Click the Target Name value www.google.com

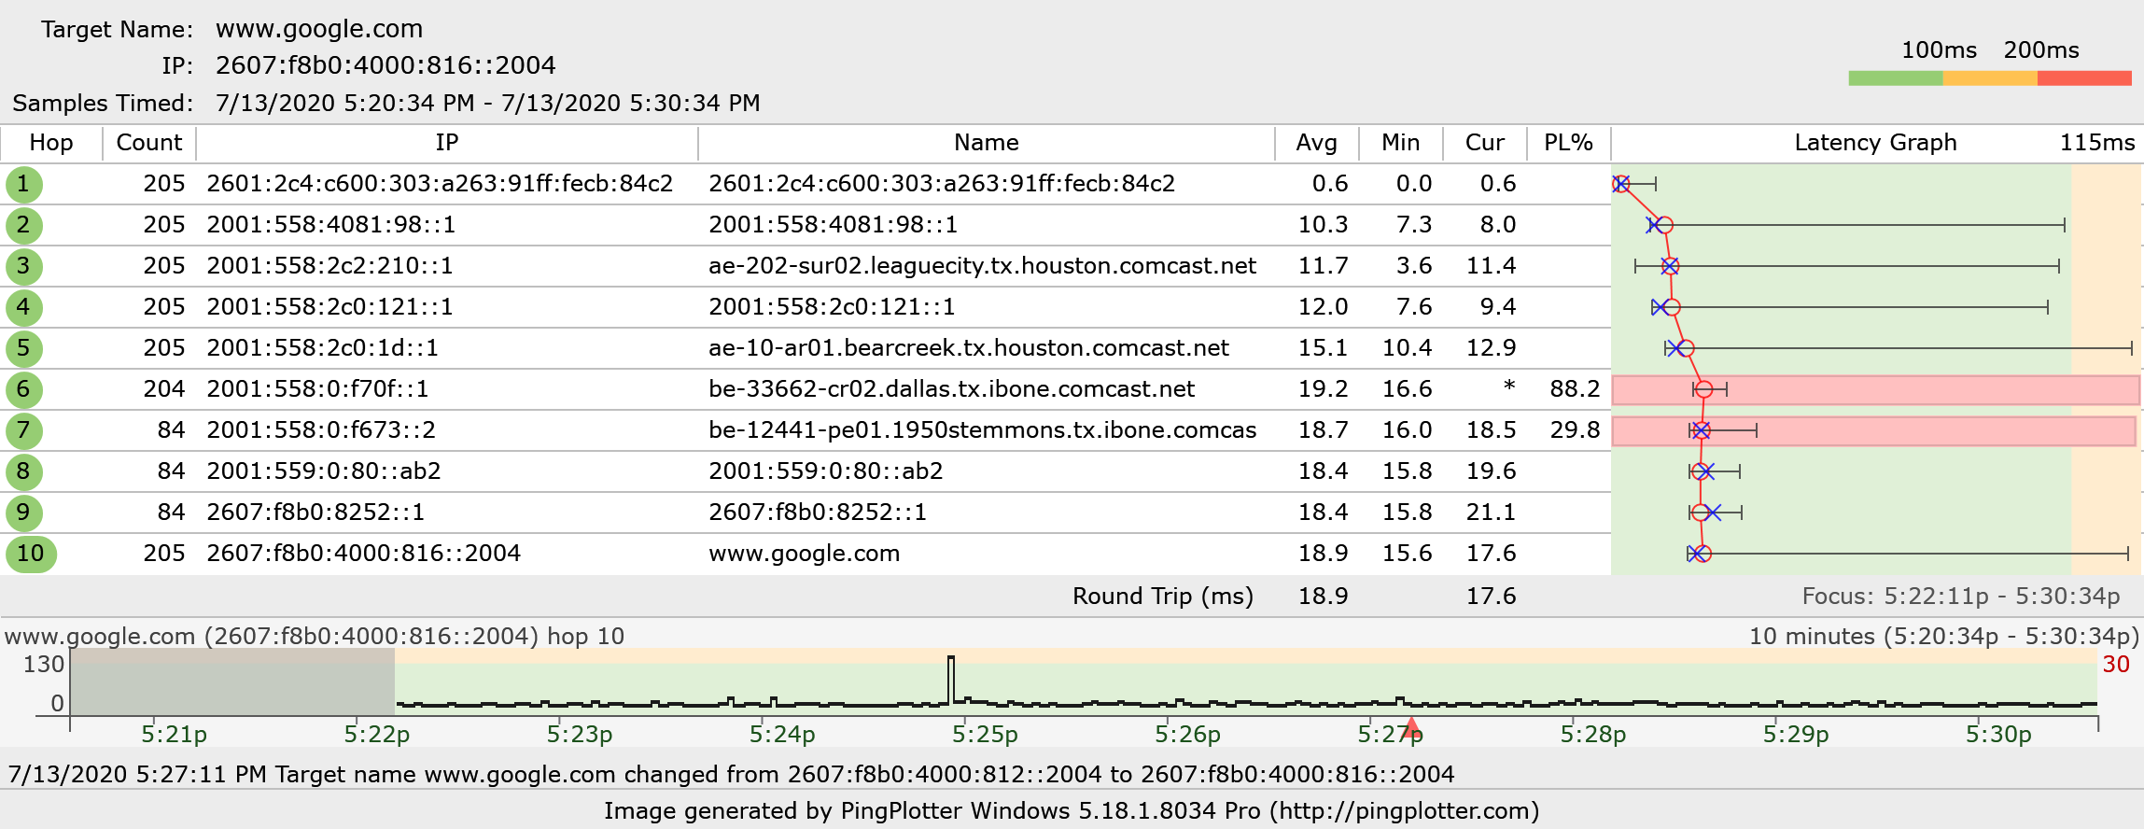point(319,29)
